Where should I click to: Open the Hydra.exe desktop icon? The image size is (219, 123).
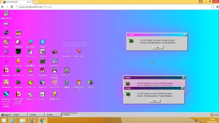point(18,82)
